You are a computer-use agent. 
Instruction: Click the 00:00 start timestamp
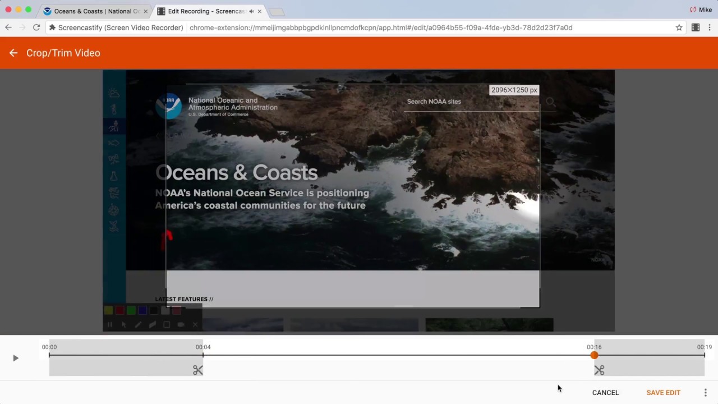pyautogui.click(x=49, y=347)
